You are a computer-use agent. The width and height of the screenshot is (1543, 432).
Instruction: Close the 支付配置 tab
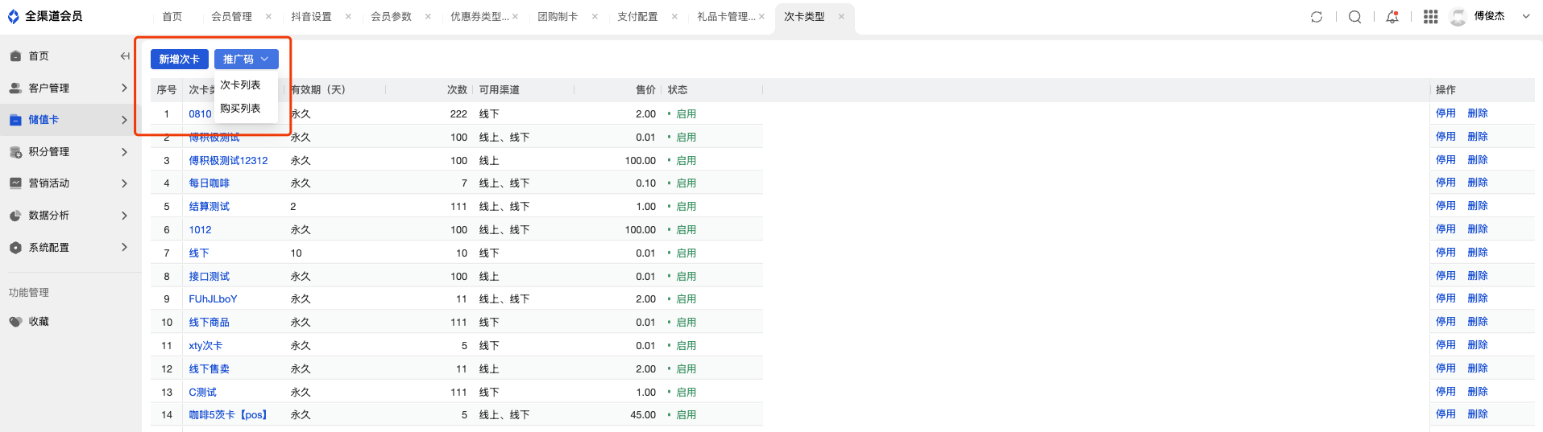click(x=674, y=17)
